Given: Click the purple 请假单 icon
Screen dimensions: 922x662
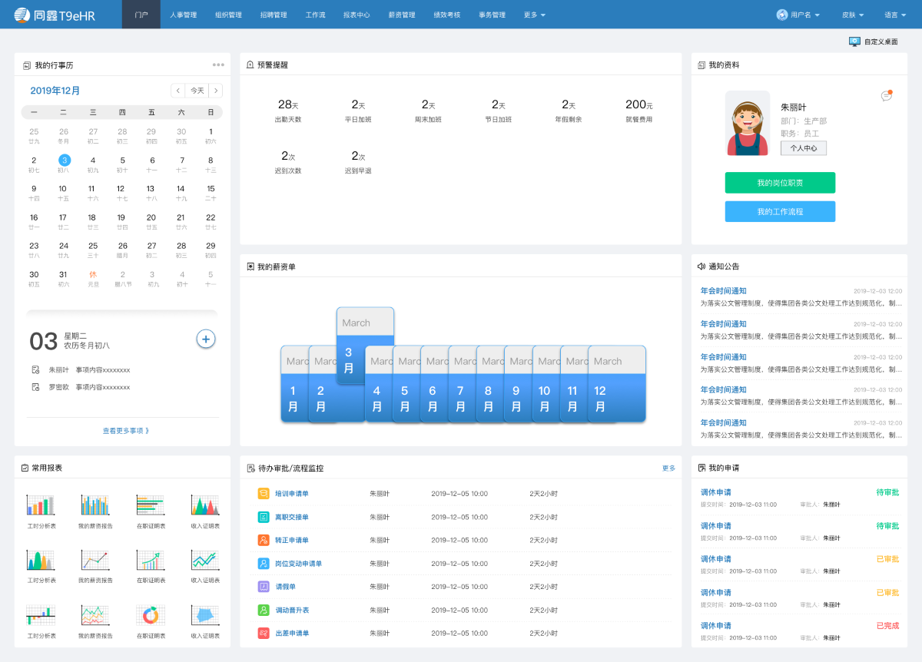Looking at the screenshot, I should [263, 587].
